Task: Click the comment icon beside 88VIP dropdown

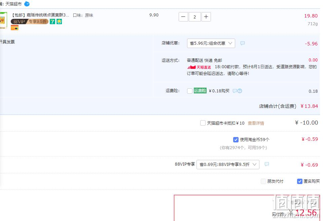Action: 267,164
